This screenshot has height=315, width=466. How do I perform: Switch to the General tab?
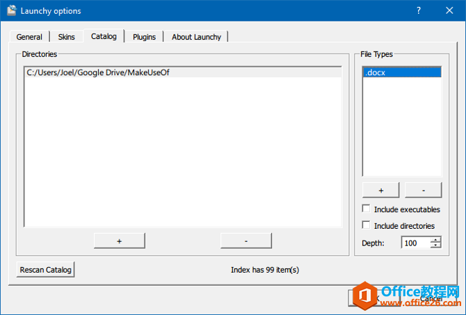[29, 37]
